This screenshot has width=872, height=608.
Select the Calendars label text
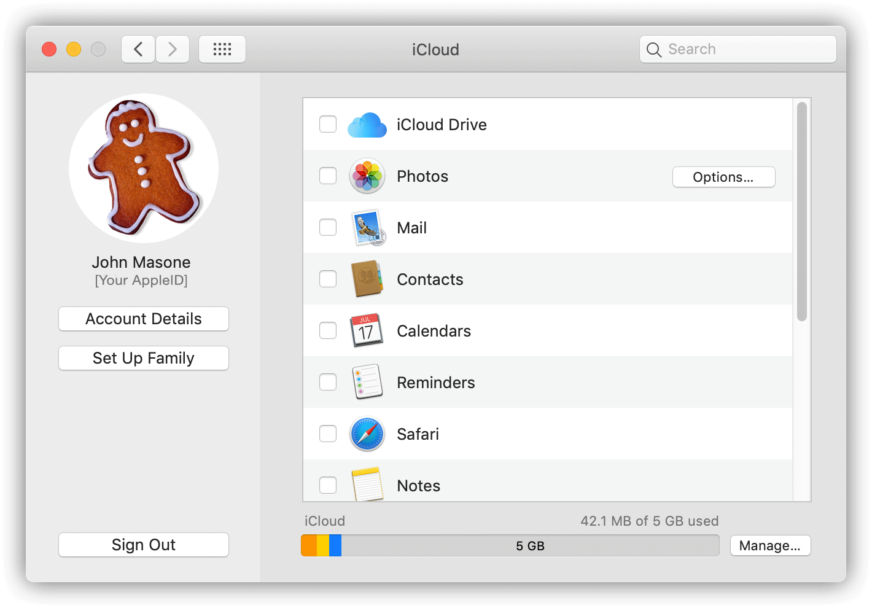(x=434, y=331)
